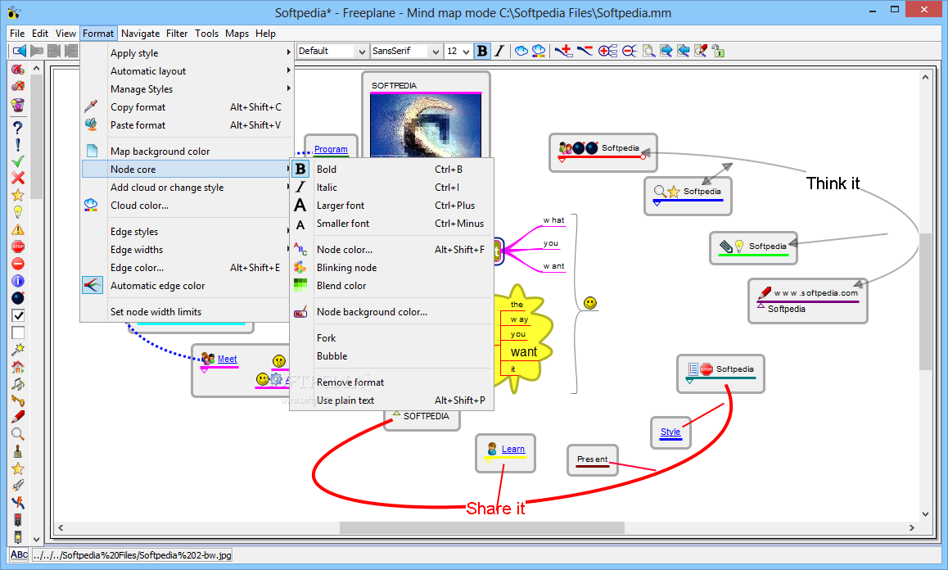948x570 pixels.
Task: Click the find previous arrow toolbar icon
Action: click(684, 51)
